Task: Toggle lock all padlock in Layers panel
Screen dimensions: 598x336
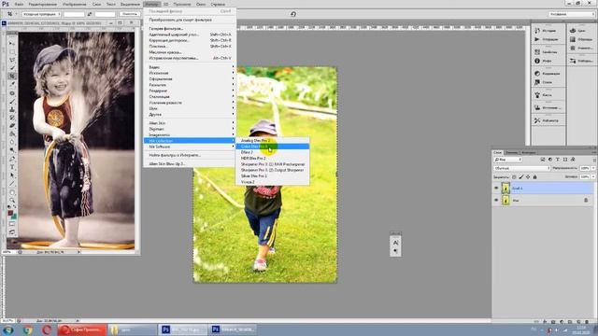Action: pyautogui.click(x=534, y=177)
